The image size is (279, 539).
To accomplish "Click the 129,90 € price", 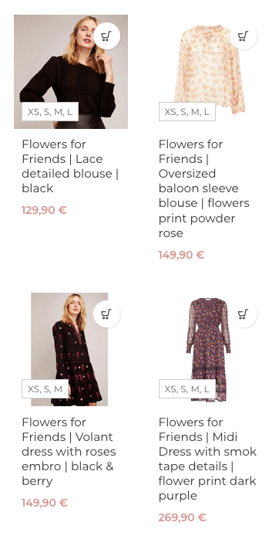I will [x=44, y=210].
